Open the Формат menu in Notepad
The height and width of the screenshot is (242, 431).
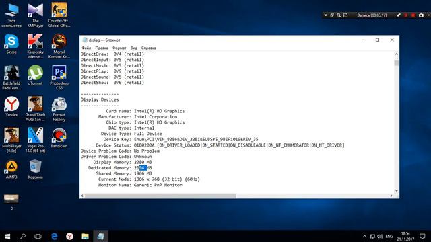point(119,48)
